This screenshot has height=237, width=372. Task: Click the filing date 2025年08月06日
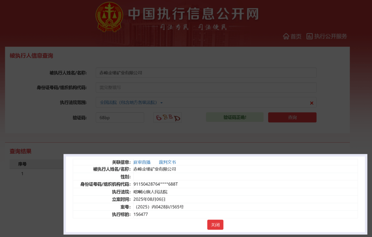click(x=150, y=199)
